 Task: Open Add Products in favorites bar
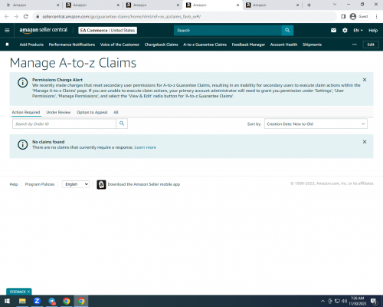(31, 45)
